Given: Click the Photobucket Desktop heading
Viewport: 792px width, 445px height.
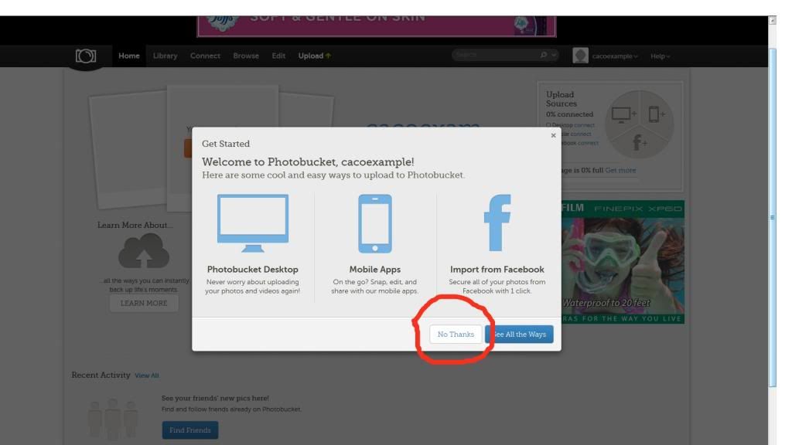Looking at the screenshot, I should [x=253, y=270].
